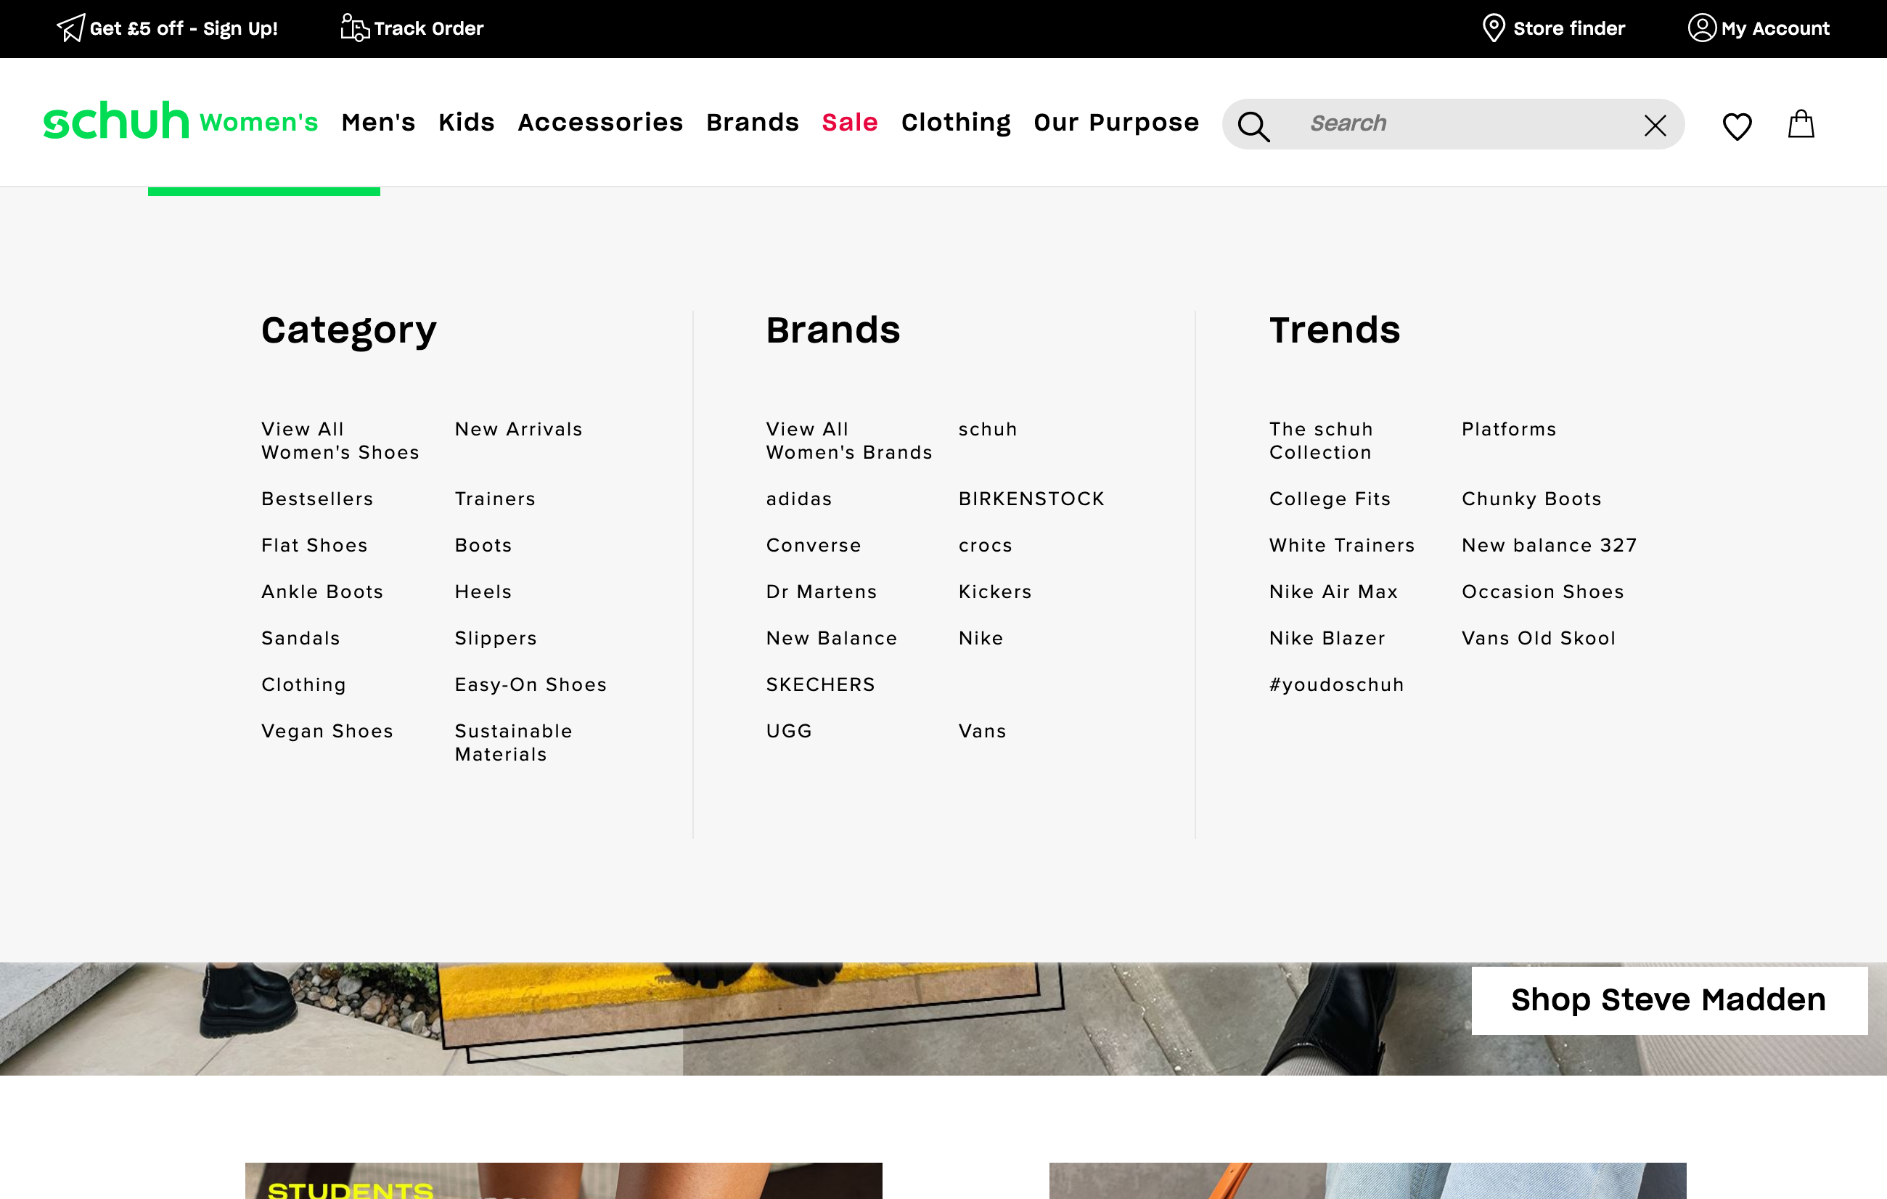The width and height of the screenshot is (1887, 1199).
Task: Open the Sale menu tab
Action: [x=848, y=123]
